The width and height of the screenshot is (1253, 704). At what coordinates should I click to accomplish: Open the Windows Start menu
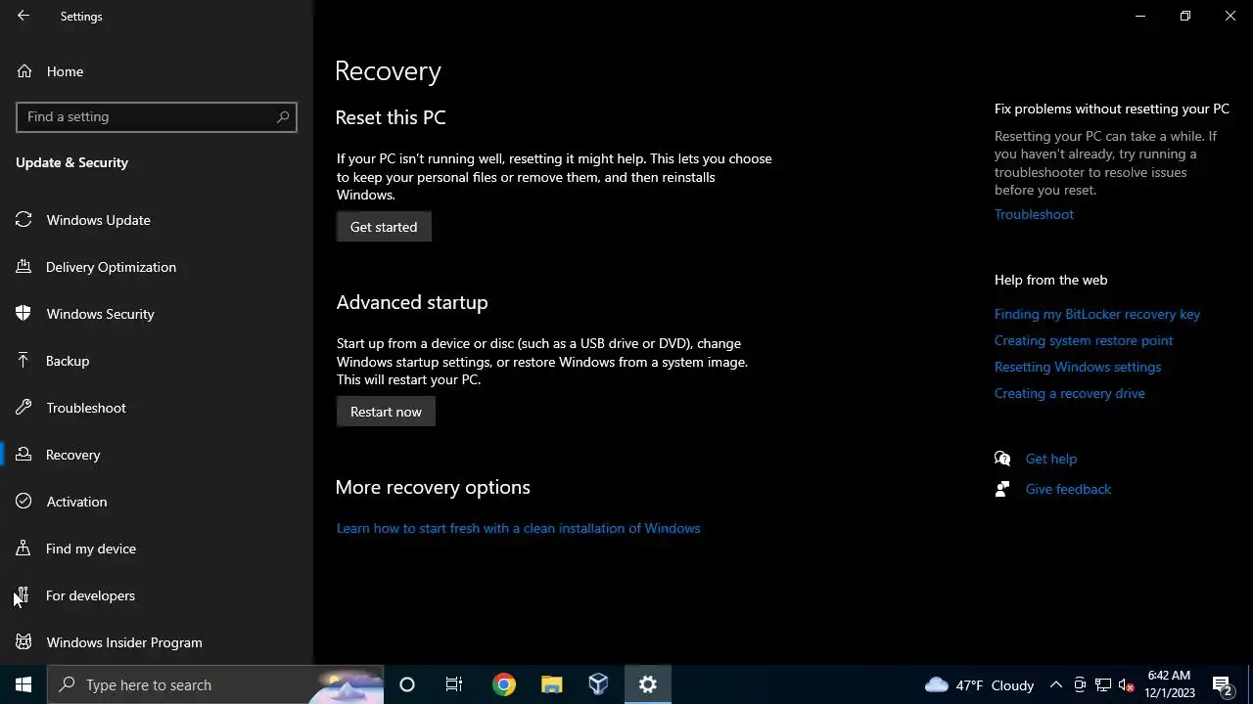23,684
